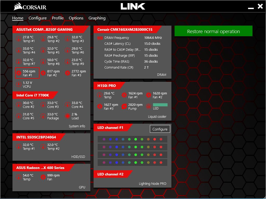This screenshot has height=199, width=266.
Task: Click Configure button in LED channel #1
Action: pos(160,129)
